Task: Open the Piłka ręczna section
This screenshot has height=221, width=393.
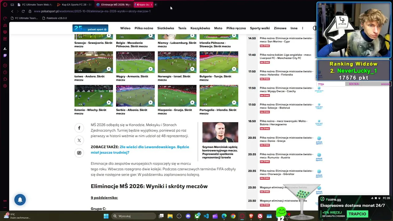Action: [236, 28]
